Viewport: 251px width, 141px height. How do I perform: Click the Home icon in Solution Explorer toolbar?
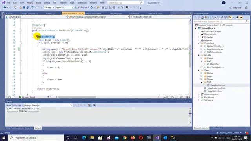click(202, 18)
